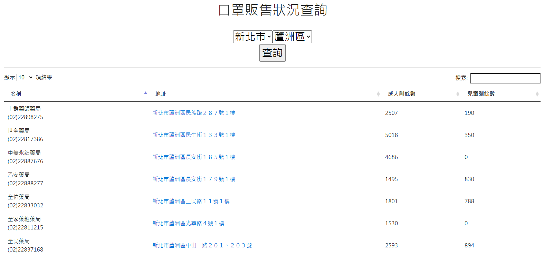The image size is (544, 256).
Task: Click the sort arrows in 成人剩餘數 column header
Action: (458, 94)
